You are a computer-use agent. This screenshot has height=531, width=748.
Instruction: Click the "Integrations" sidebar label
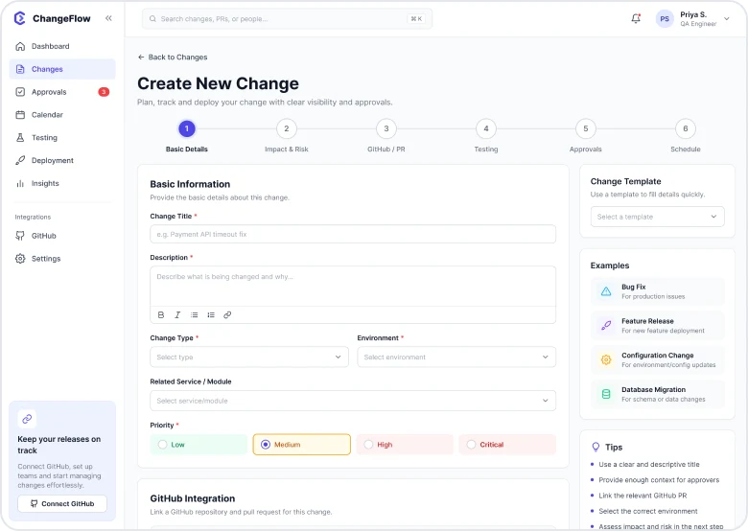click(33, 217)
